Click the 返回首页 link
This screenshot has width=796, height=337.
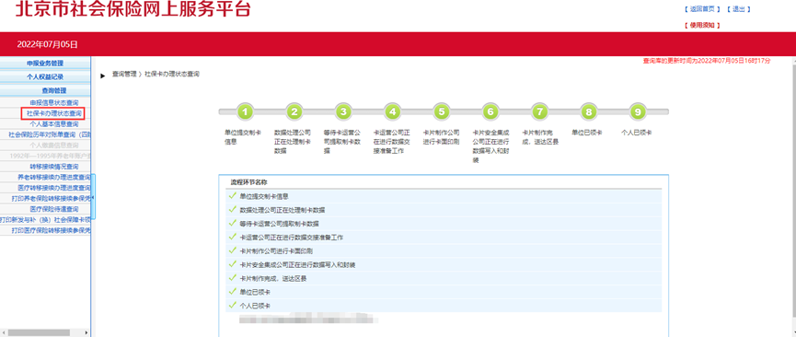[x=702, y=9]
